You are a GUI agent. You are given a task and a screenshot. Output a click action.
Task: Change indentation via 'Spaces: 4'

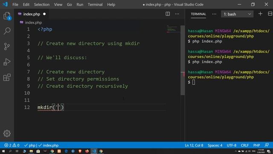click(215, 145)
